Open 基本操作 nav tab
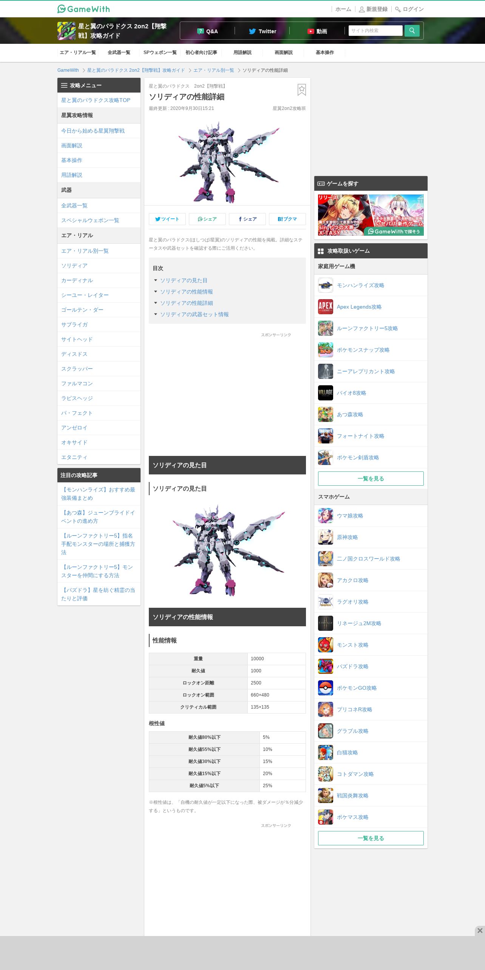The width and height of the screenshot is (485, 970). [x=325, y=53]
